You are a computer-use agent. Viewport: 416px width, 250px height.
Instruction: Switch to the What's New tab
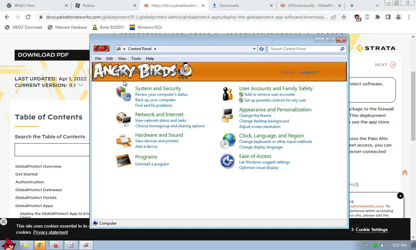36,6
